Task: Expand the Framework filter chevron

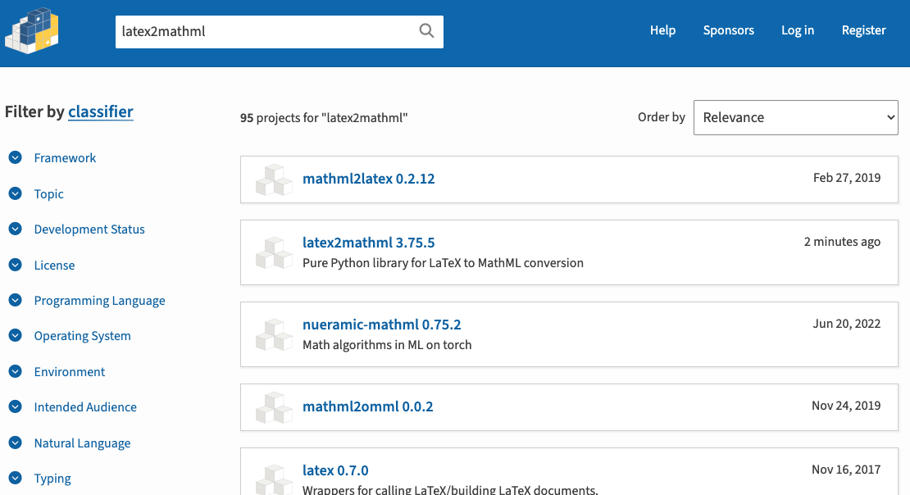Action: (x=15, y=157)
